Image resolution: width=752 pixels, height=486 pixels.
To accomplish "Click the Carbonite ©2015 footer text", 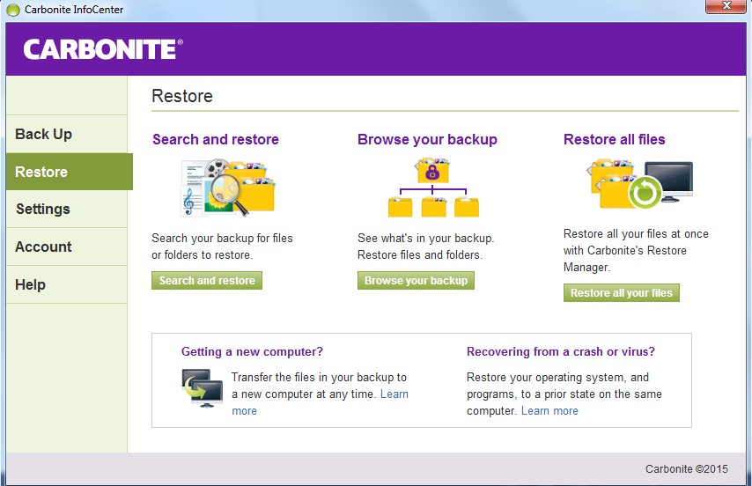I will (x=686, y=468).
